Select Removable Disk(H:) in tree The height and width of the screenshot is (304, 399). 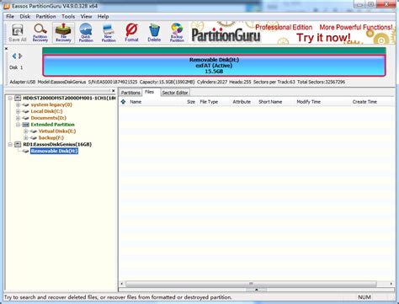[54, 151]
